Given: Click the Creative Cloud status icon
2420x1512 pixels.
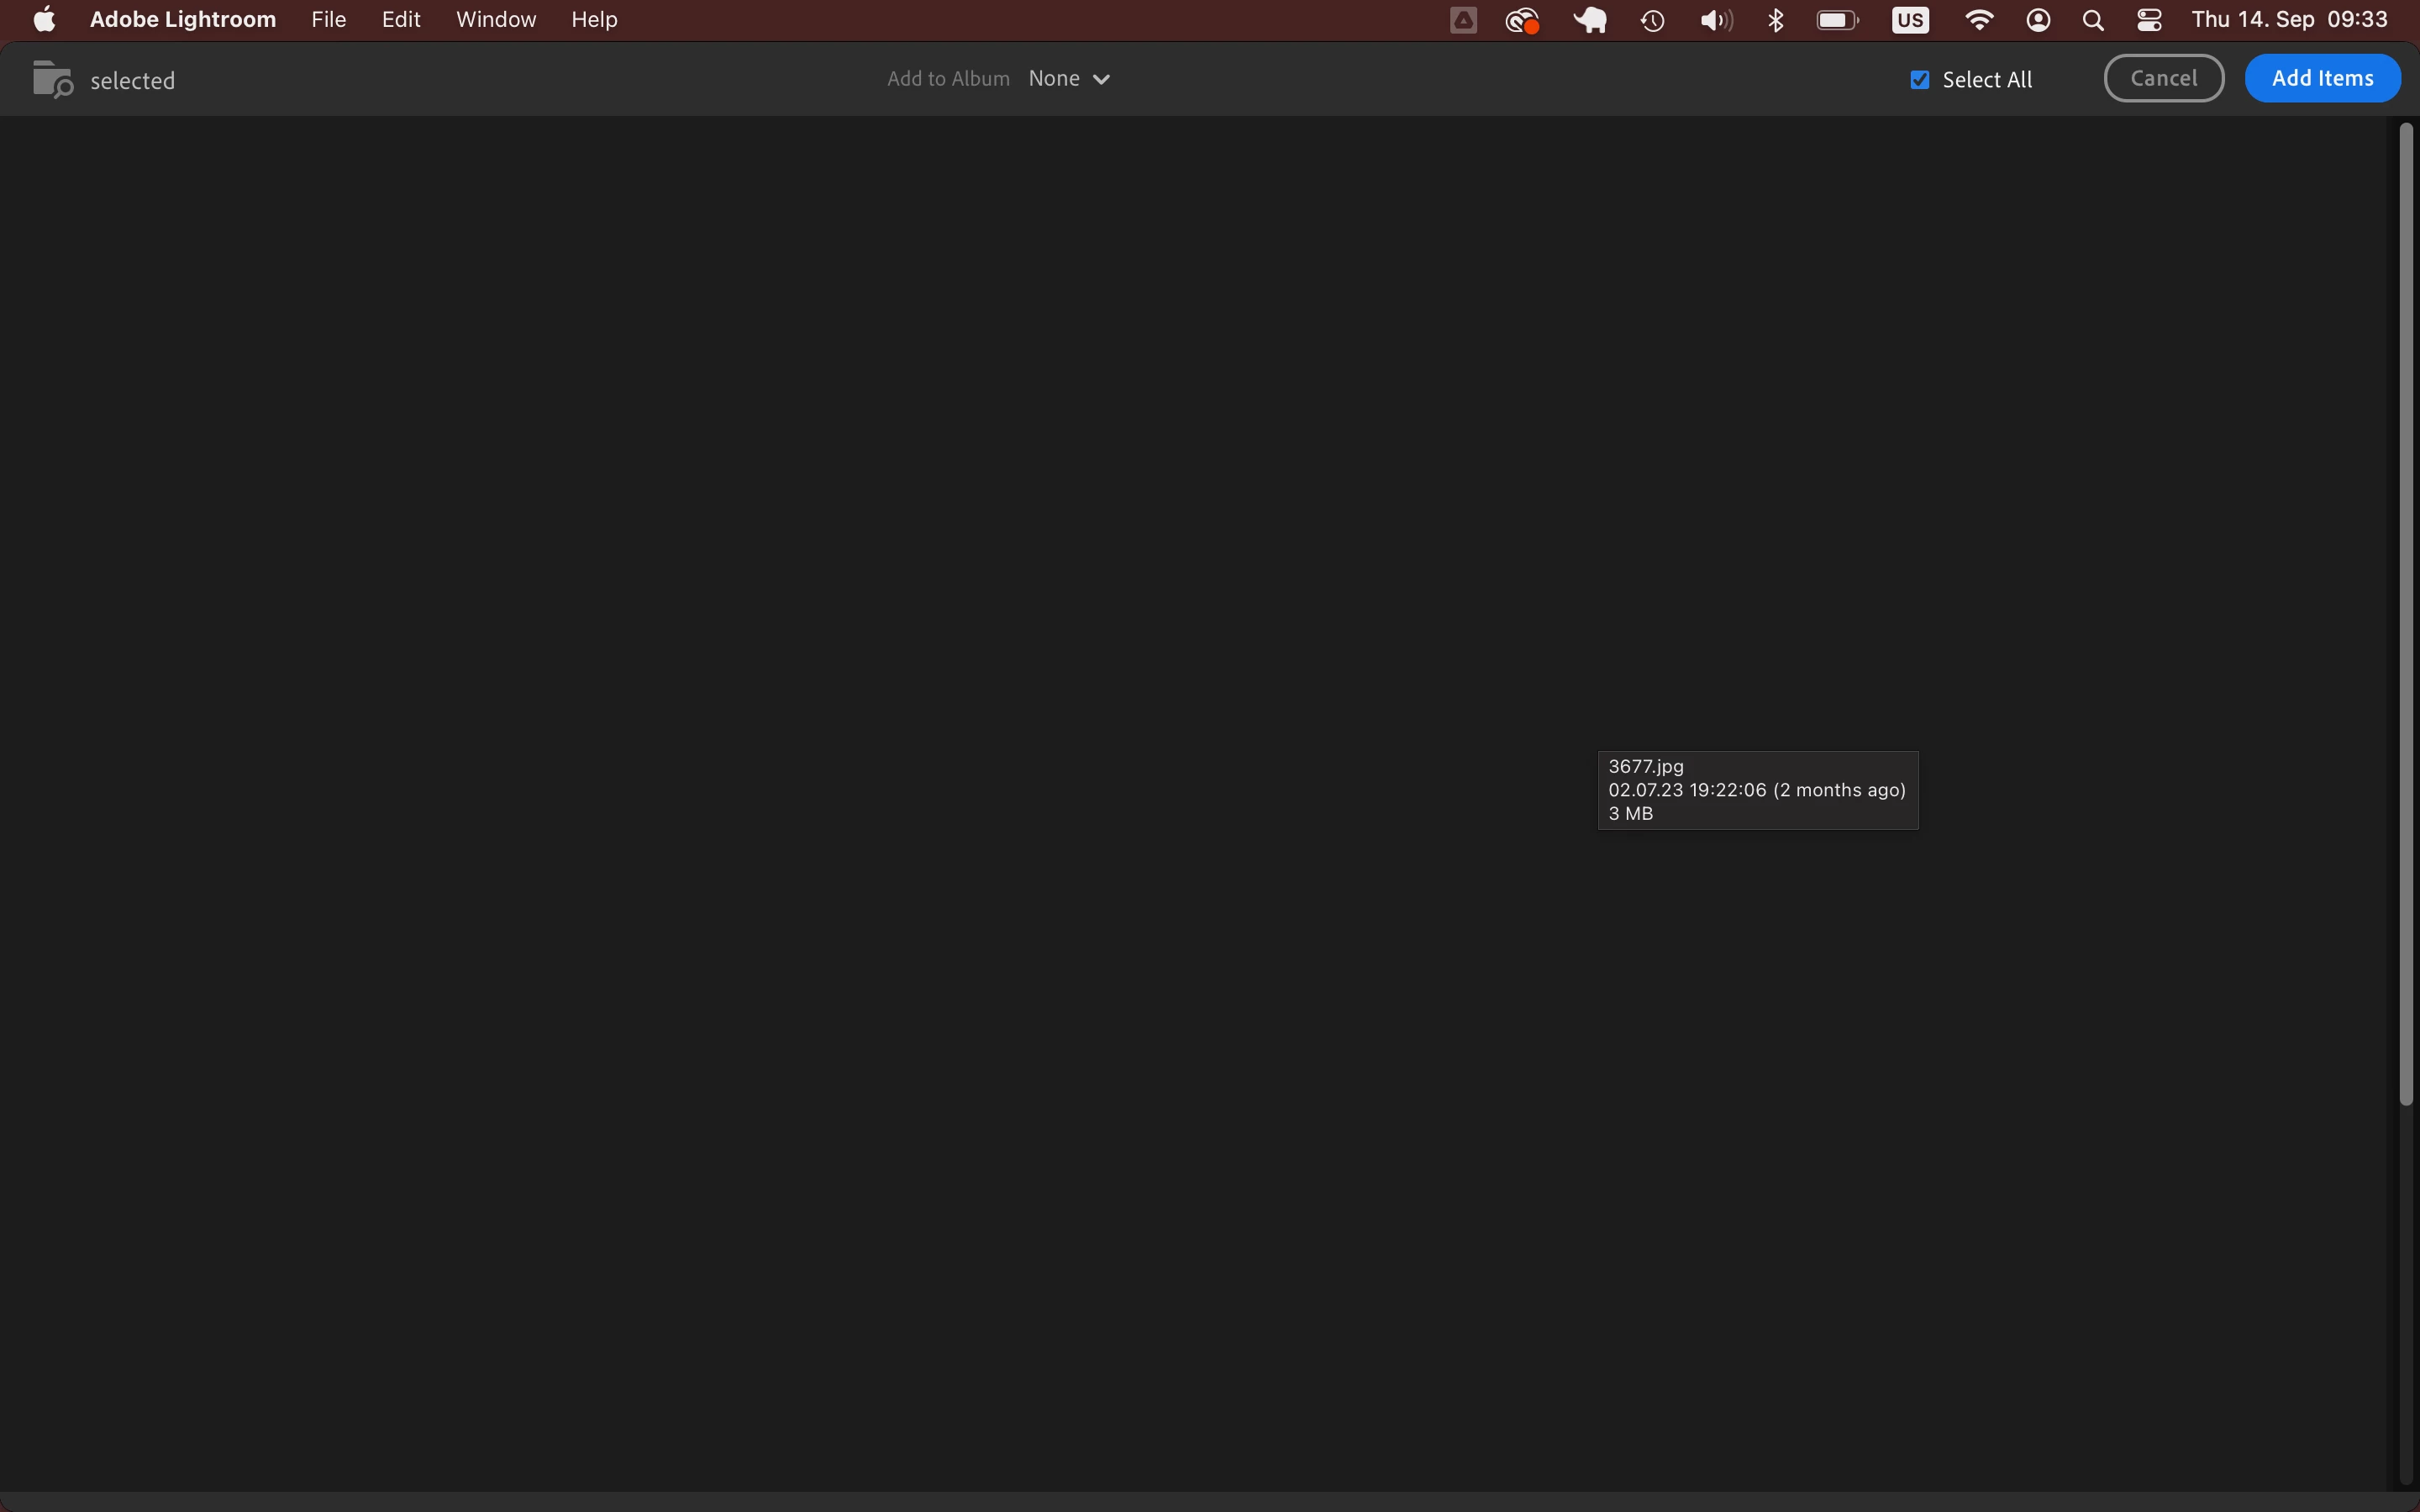Looking at the screenshot, I should [x=1521, y=20].
